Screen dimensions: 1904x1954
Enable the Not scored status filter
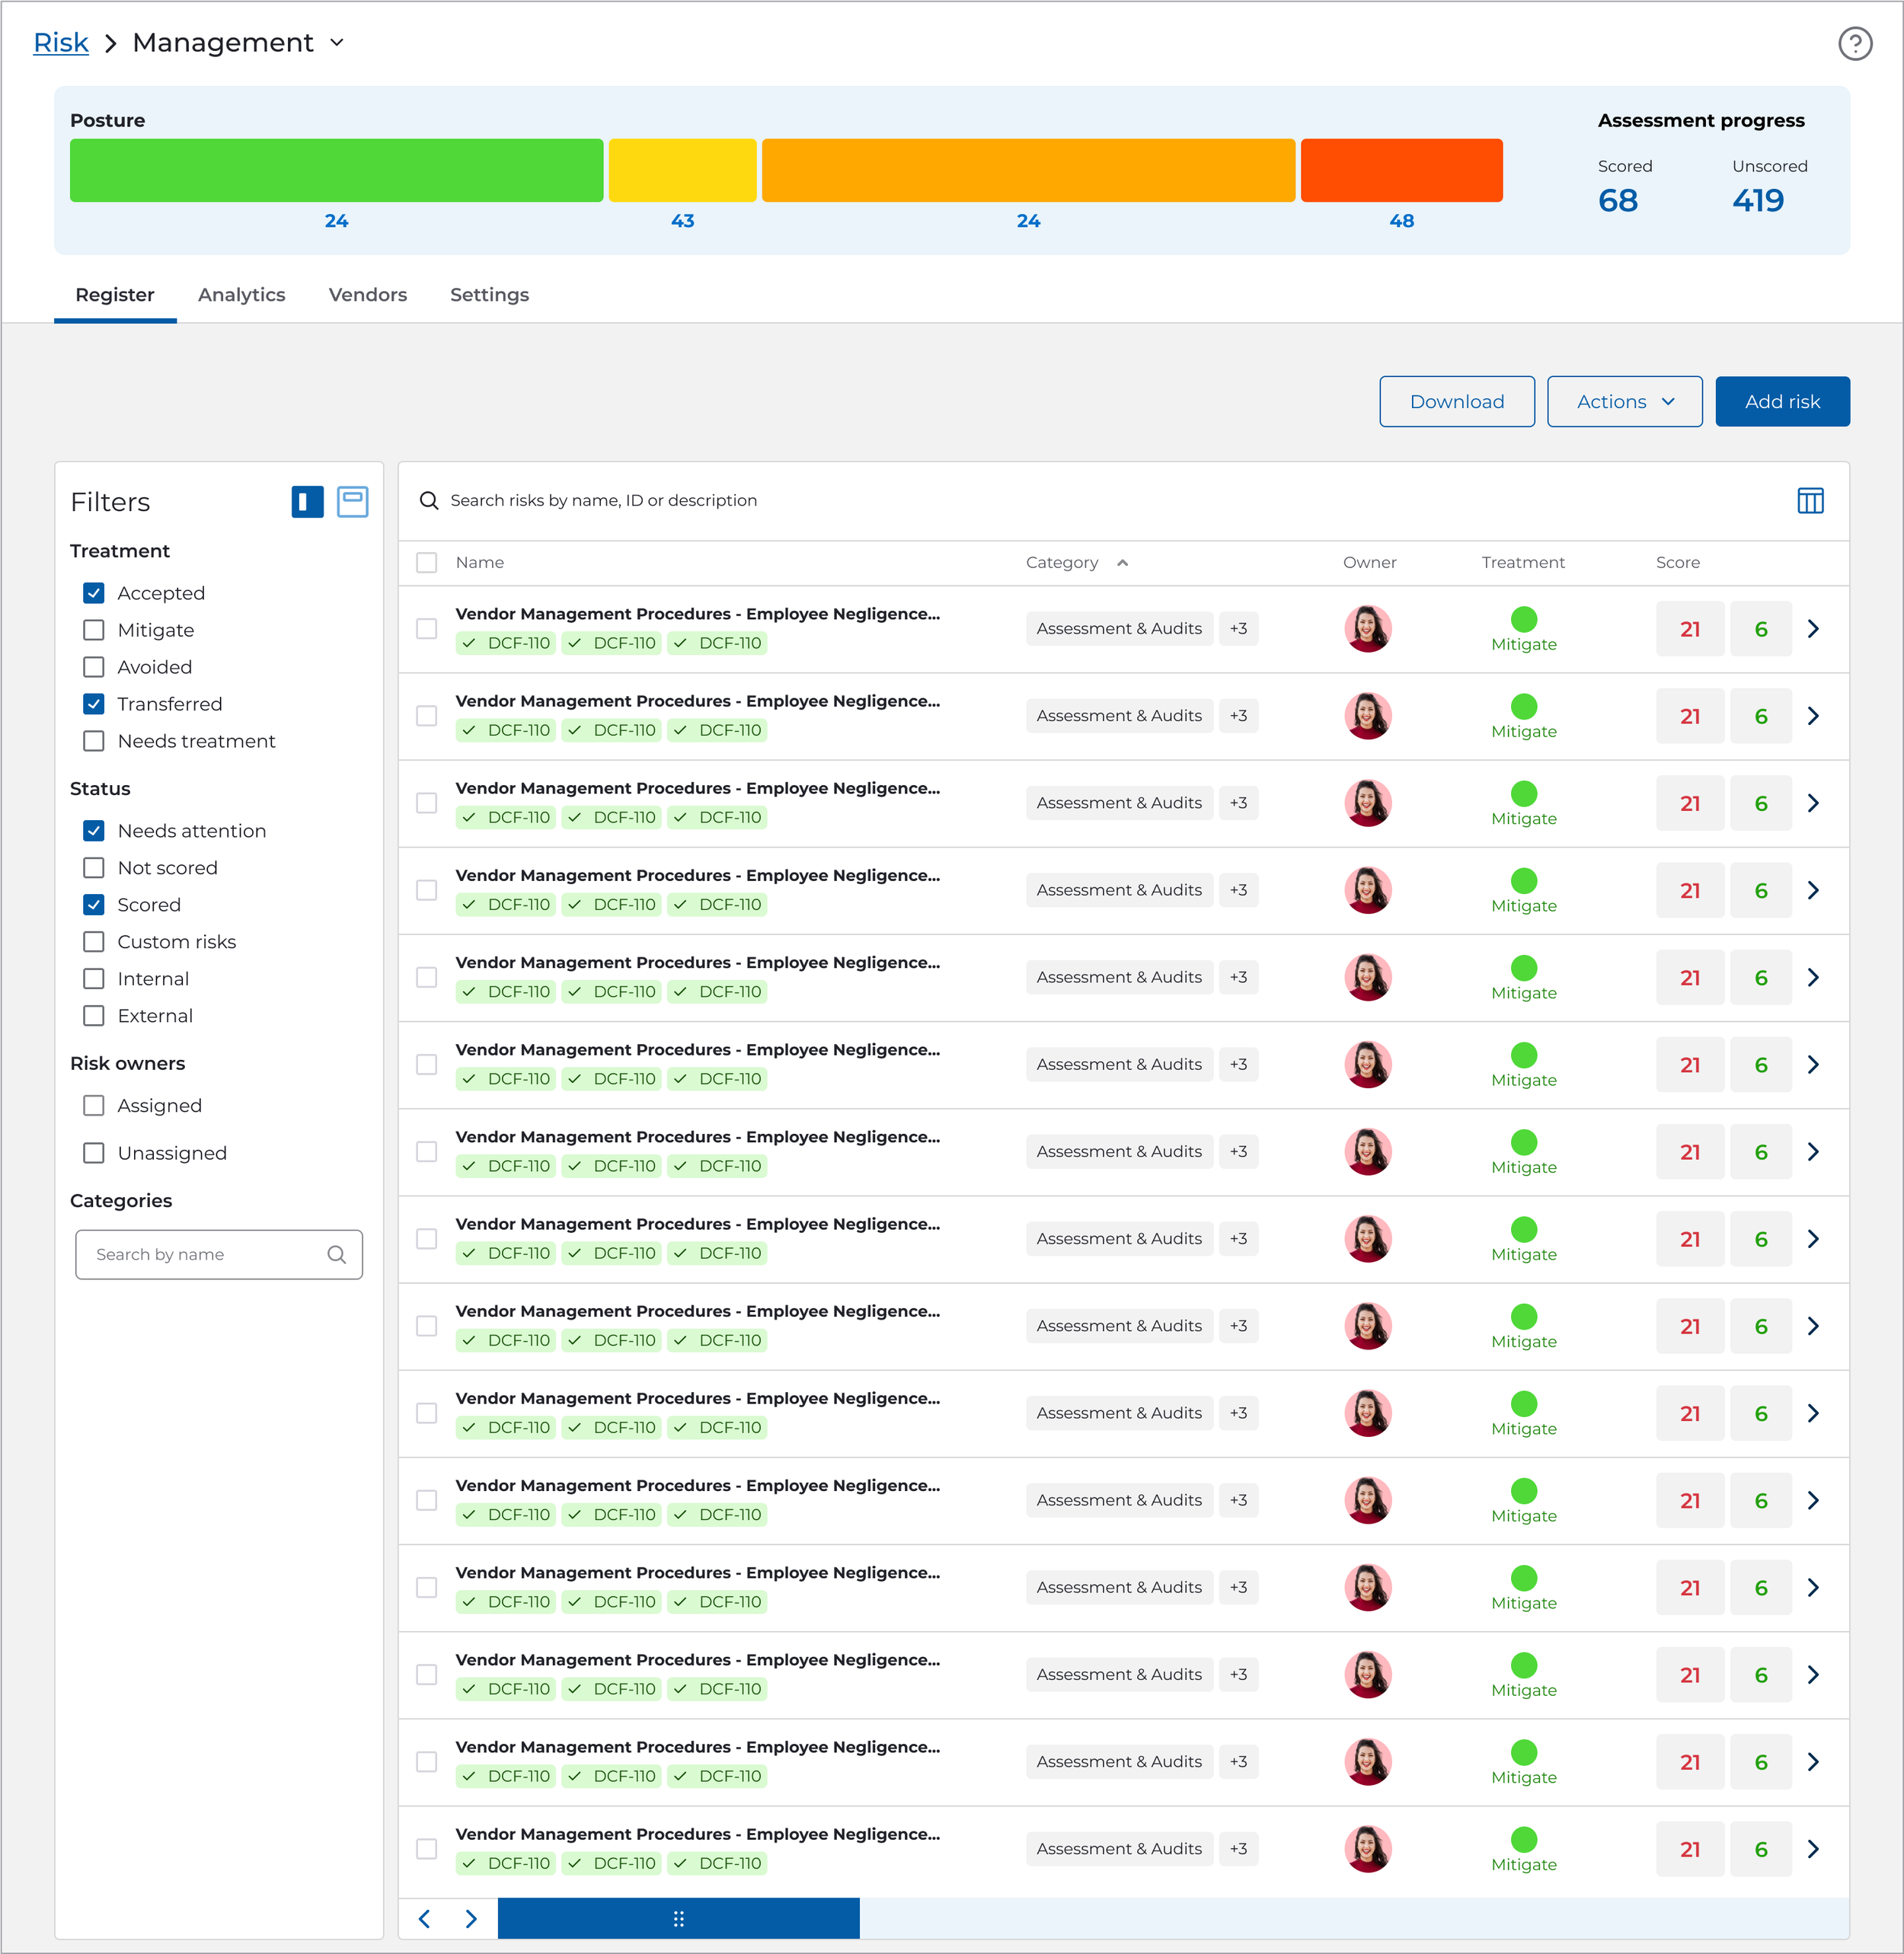(94, 867)
